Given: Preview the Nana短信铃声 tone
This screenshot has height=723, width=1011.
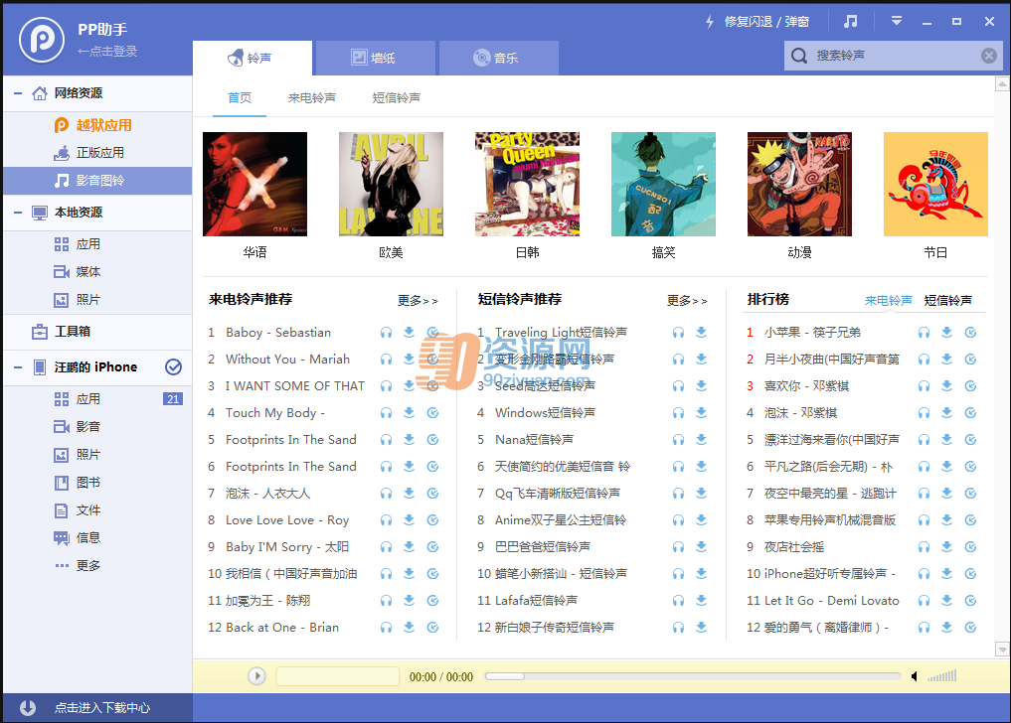Looking at the screenshot, I should (678, 440).
